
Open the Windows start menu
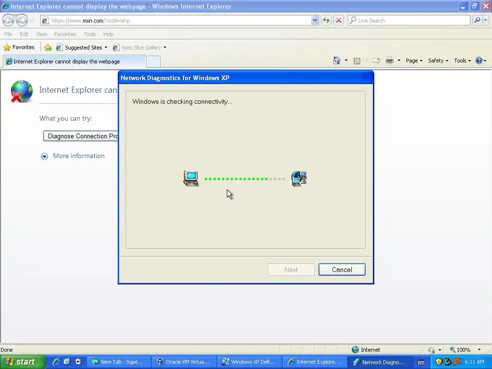point(23,362)
